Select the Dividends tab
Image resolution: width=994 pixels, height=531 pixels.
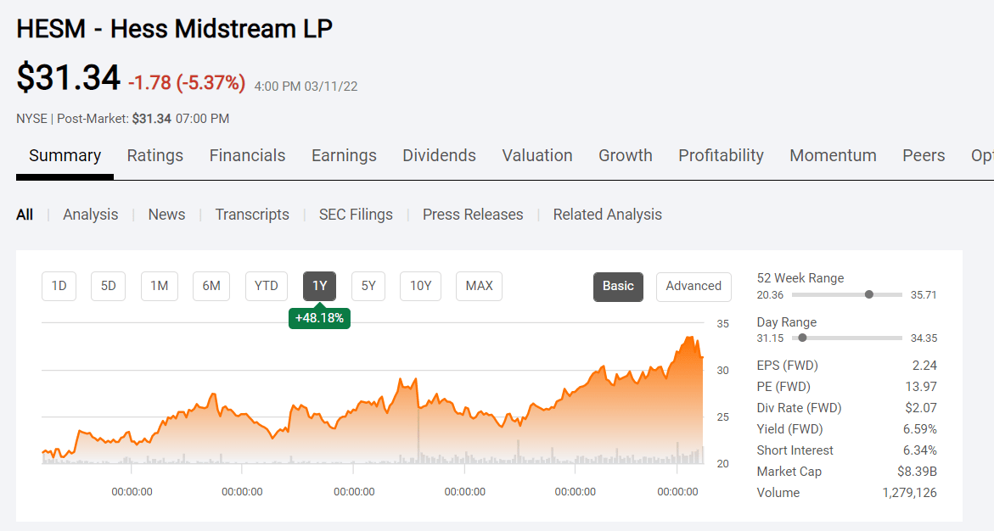pyautogui.click(x=439, y=155)
